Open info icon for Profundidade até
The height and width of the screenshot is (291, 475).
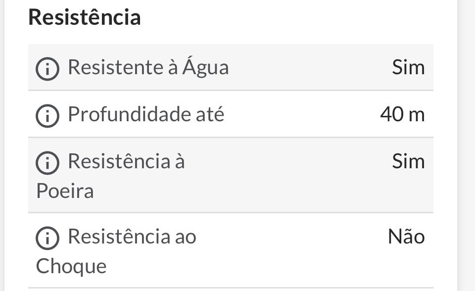tap(47, 116)
